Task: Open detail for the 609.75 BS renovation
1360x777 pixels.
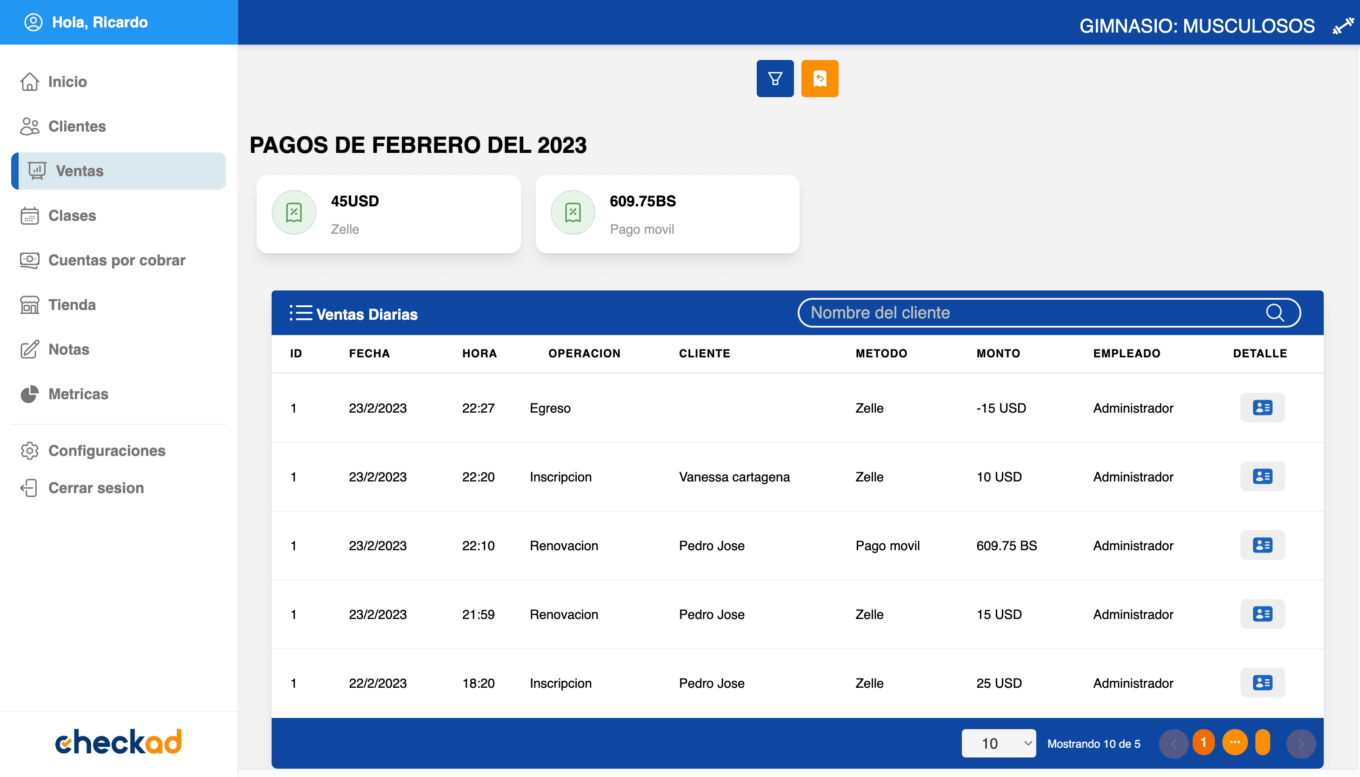Action: click(1262, 545)
